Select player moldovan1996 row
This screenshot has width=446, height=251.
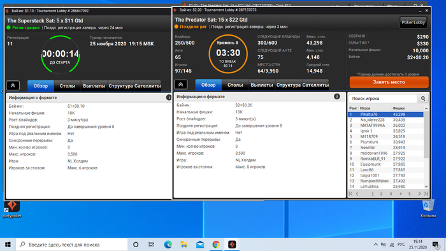pyautogui.click(x=385, y=154)
